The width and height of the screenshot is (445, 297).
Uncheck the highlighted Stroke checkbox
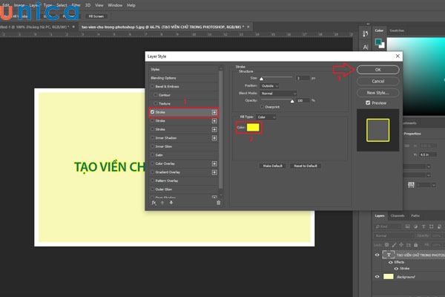point(153,112)
